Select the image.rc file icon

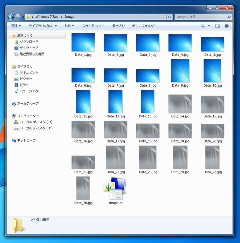pos(115,189)
